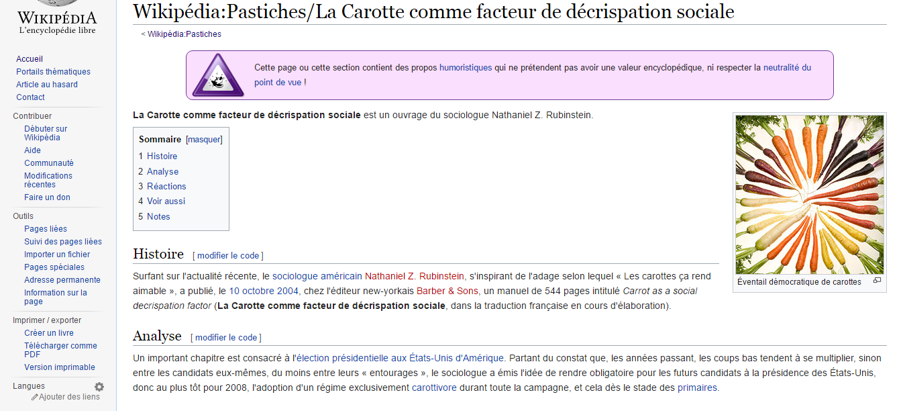Click the Éventail démocratique de carottes caption
Viewport: 903px width, 411px height.
coord(799,282)
